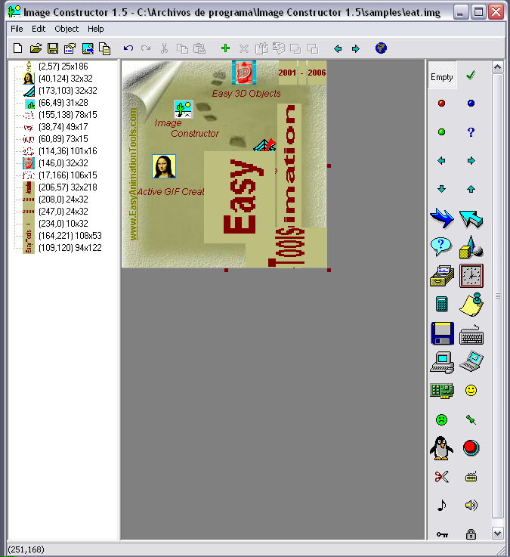Screen dimensions: 510x557
Task: Pick the red scissors library icon
Action: 442,476
